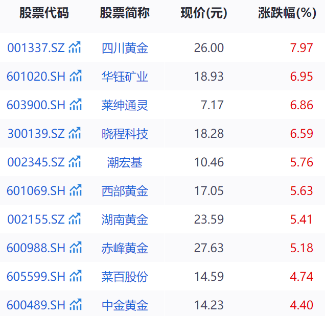Sort by the 涨跌幅(%) column header

(287, 14)
